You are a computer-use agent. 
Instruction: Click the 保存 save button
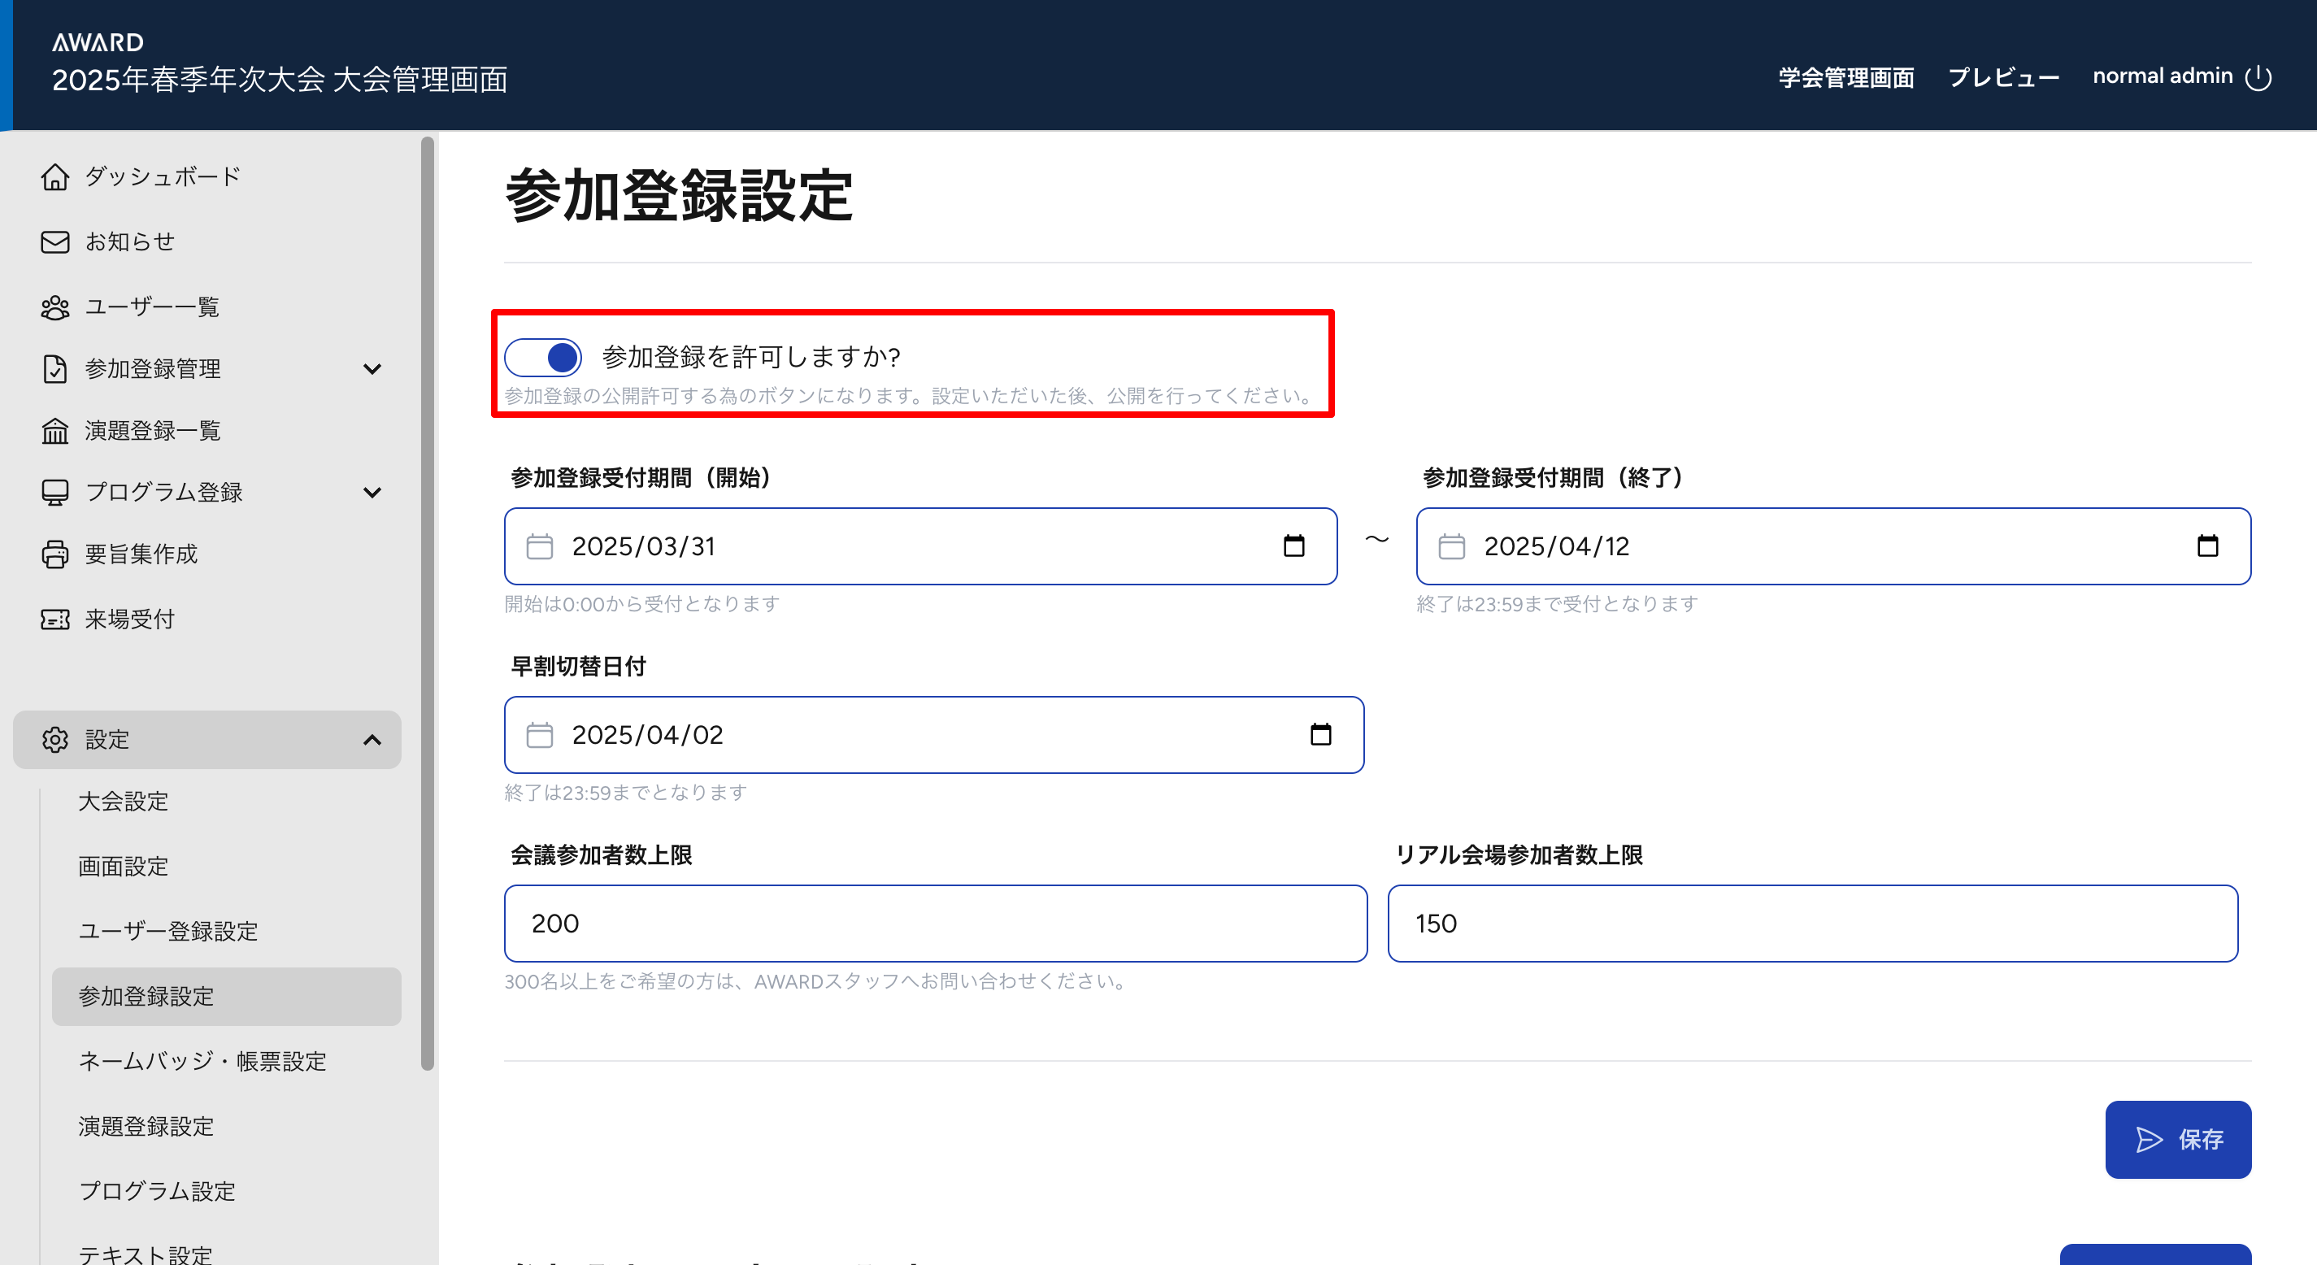2178,1139
